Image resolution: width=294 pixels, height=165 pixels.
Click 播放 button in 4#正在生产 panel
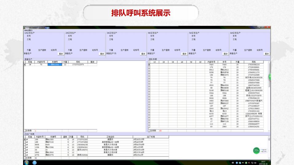click(185, 54)
